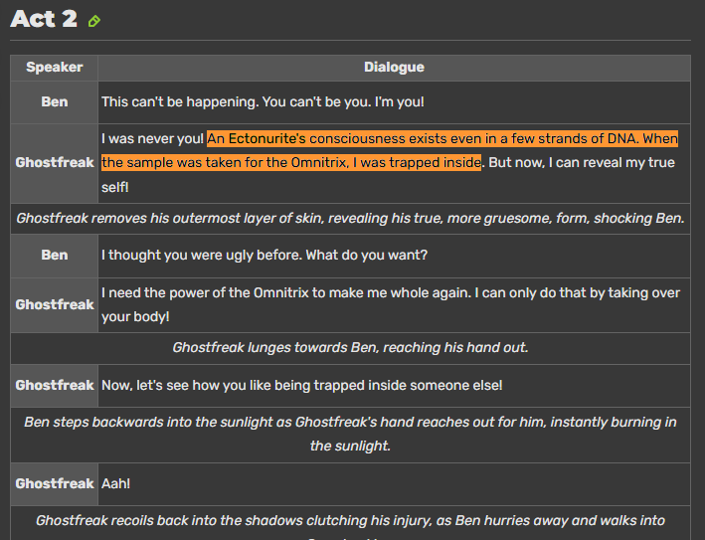The width and height of the screenshot is (705, 540).
Task: Click the line 'This can't be happening. You can't be you.'
Action: click(263, 102)
